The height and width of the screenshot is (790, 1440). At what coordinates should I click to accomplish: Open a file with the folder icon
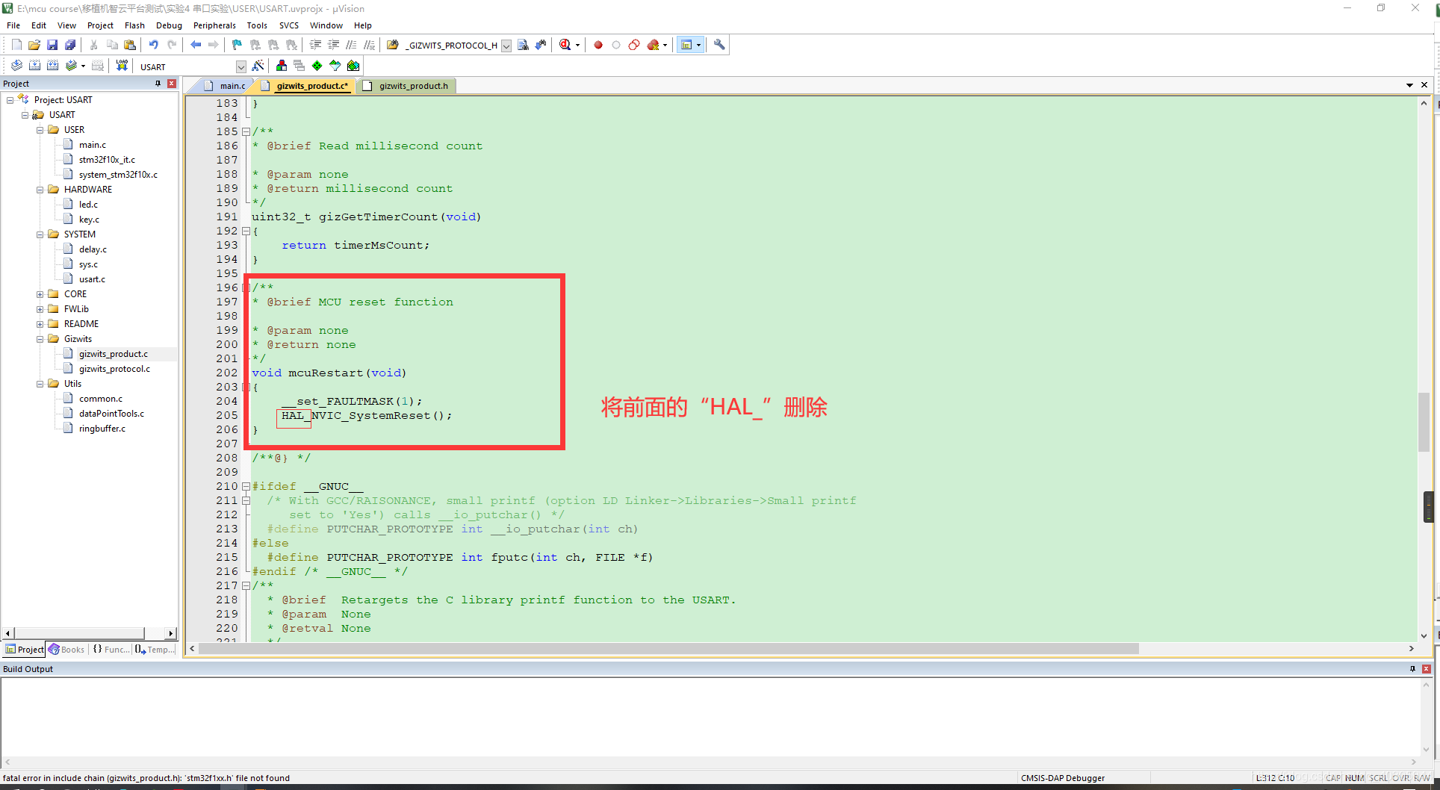34,45
